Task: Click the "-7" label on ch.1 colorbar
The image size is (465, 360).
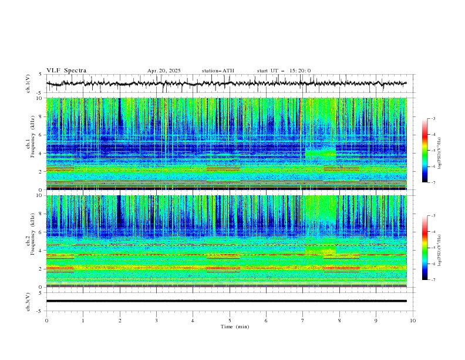Action: tap(433, 182)
